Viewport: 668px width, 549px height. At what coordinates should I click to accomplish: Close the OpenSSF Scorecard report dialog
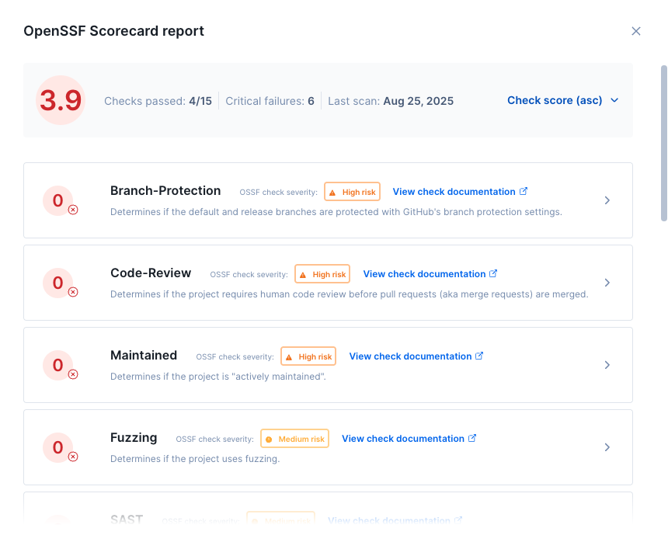(636, 31)
